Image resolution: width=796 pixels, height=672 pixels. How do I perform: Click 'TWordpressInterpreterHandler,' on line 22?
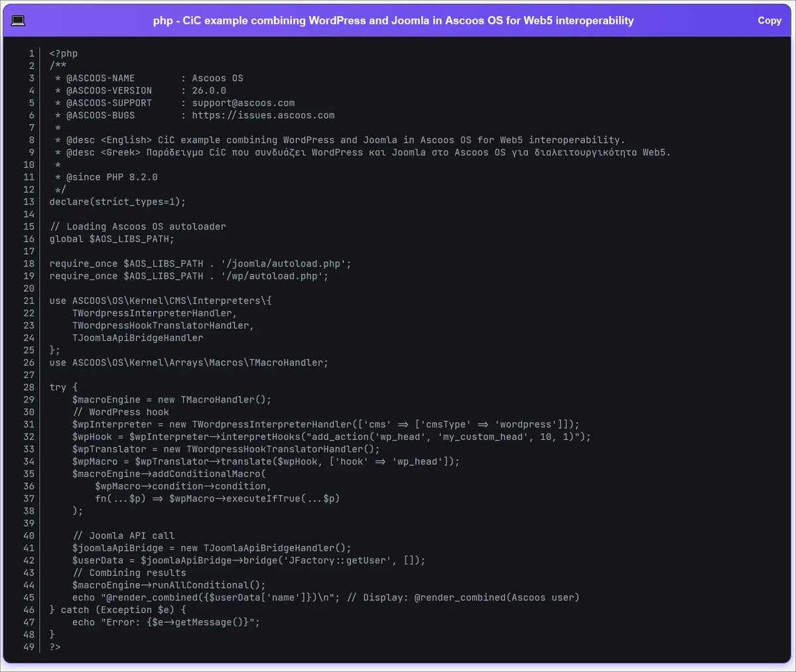[x=155, y=313]
